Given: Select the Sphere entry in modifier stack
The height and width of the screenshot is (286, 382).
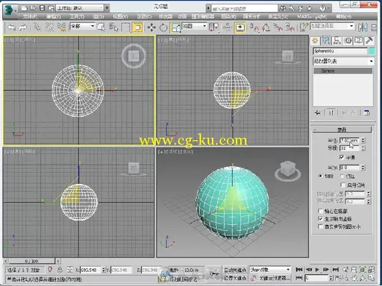Looking at the screenshot, I should coord(343,71).
